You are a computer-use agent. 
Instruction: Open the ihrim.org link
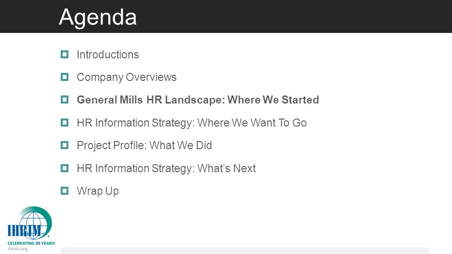click(18, 249)
